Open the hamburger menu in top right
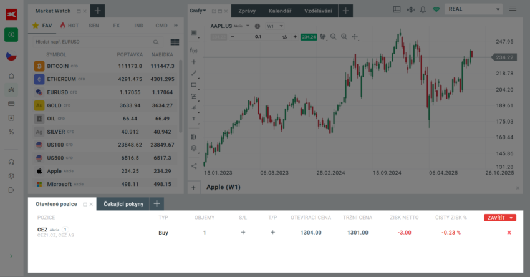 513,9
